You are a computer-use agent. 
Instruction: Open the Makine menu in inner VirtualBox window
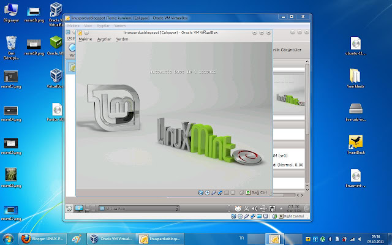point(85,39)
